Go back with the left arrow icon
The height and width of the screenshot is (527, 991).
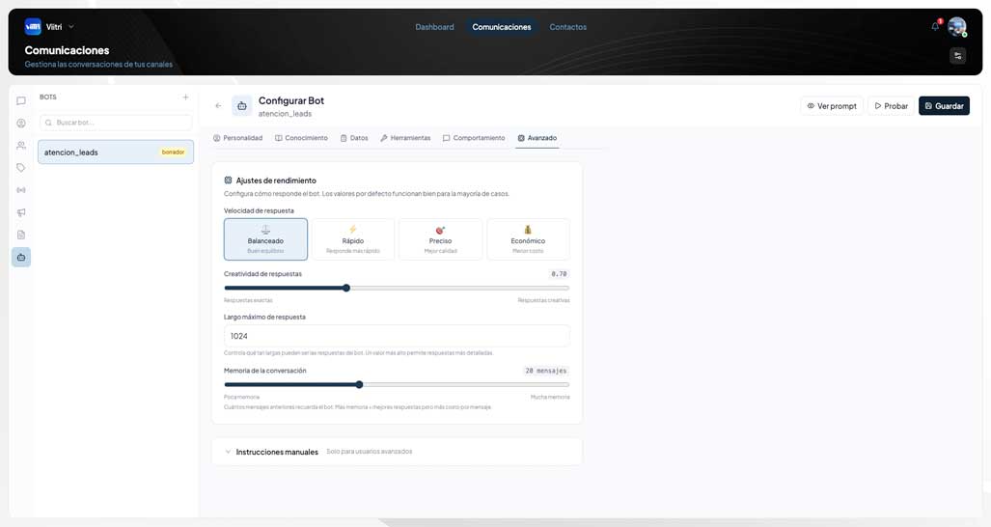(x=218, y=105)
